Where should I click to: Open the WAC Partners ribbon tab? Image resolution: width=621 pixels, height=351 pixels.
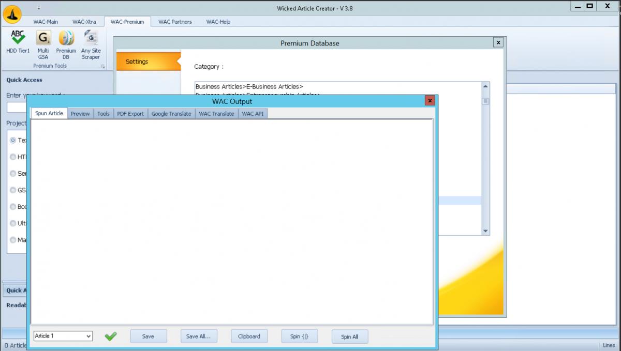tap(175, 22)
